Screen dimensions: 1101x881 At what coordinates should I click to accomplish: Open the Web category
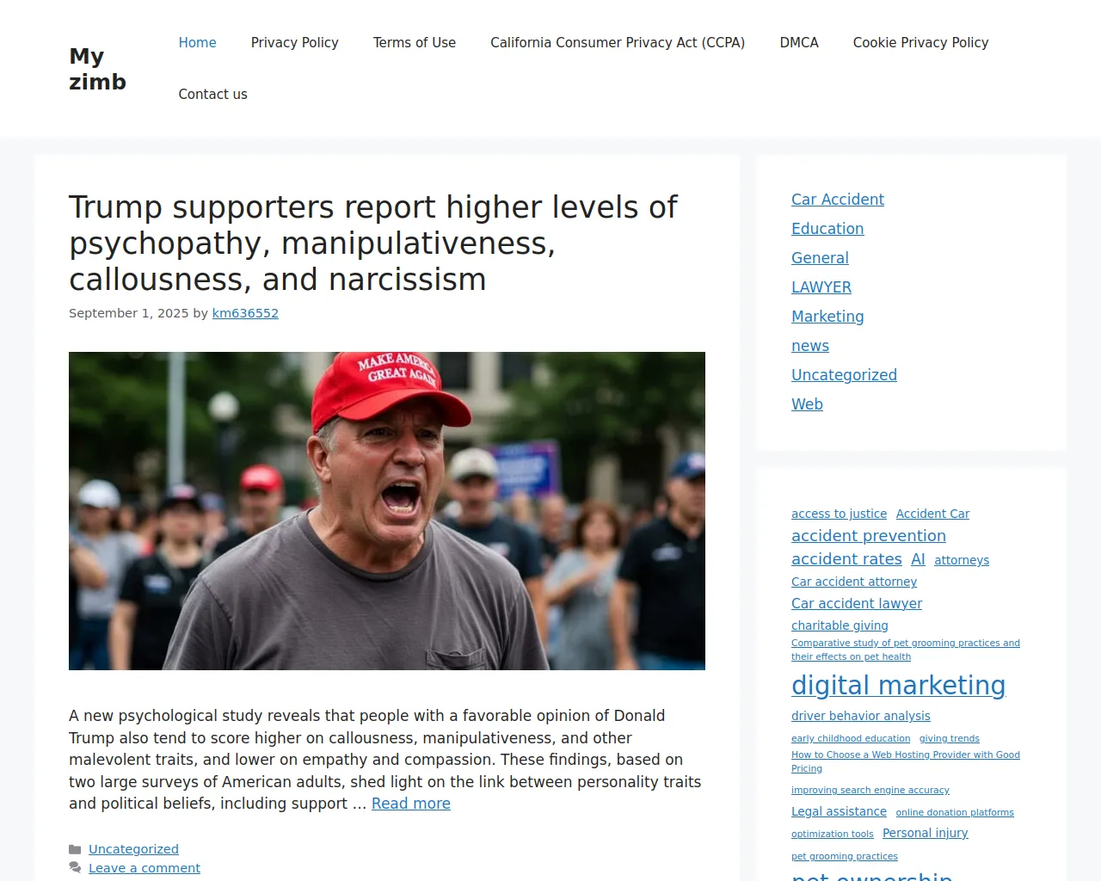pos(807,404)
